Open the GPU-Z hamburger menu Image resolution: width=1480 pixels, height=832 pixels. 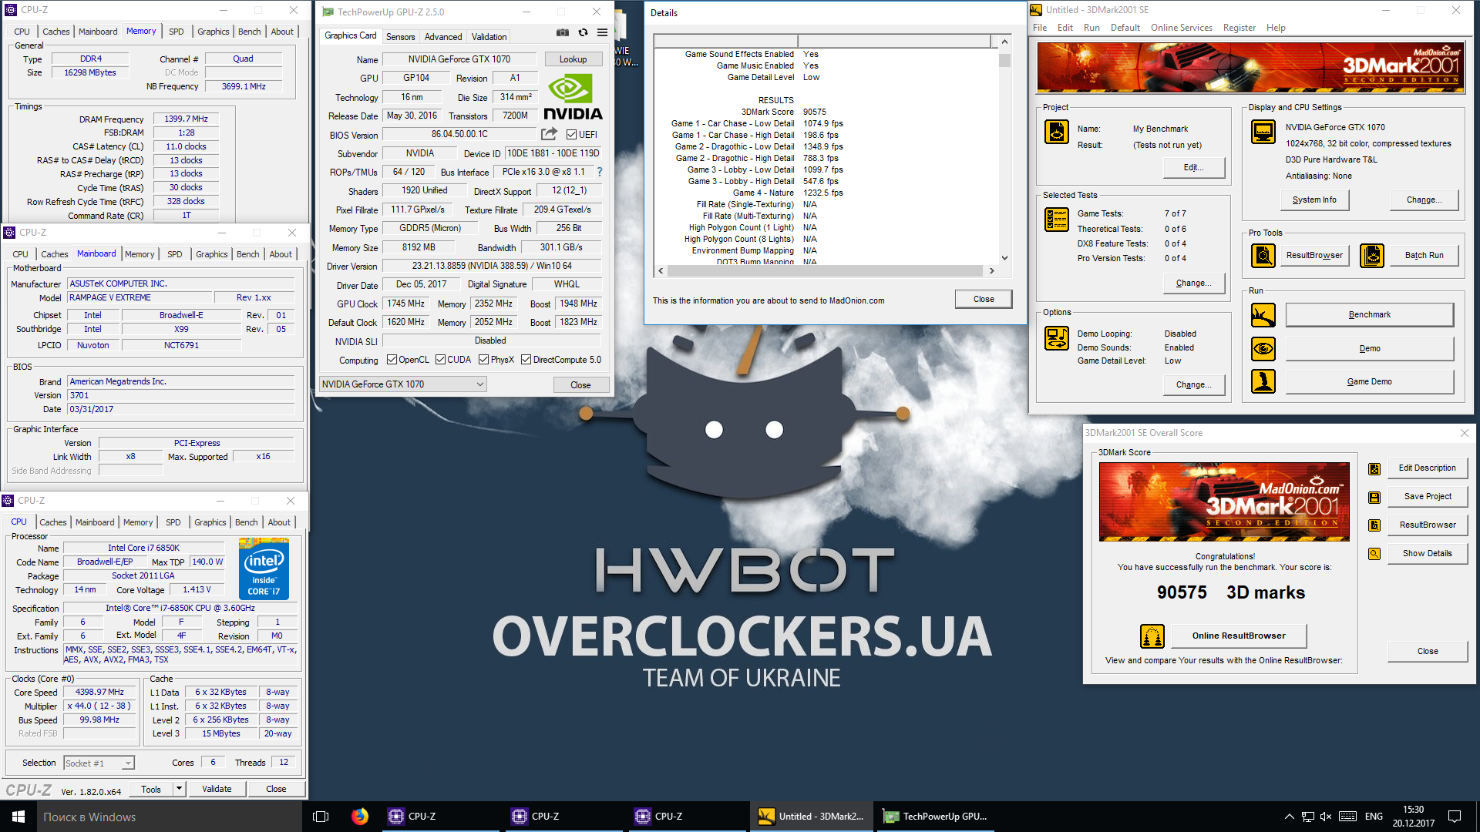pyautogui.click(x=602, y=32)
